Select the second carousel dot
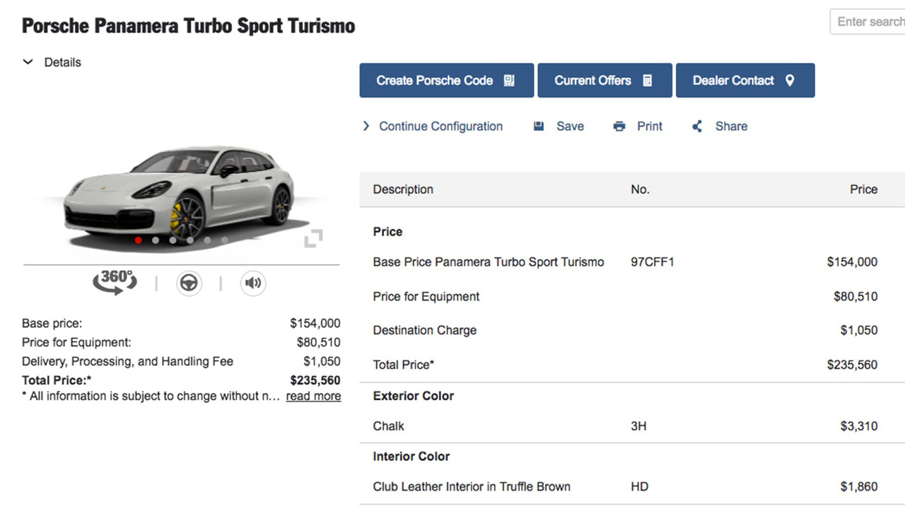This screenshot has height=509, width=905. [156, 240]
